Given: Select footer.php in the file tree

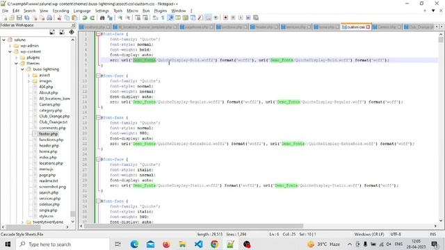Looking at the screenshot, I should (48, 134).
